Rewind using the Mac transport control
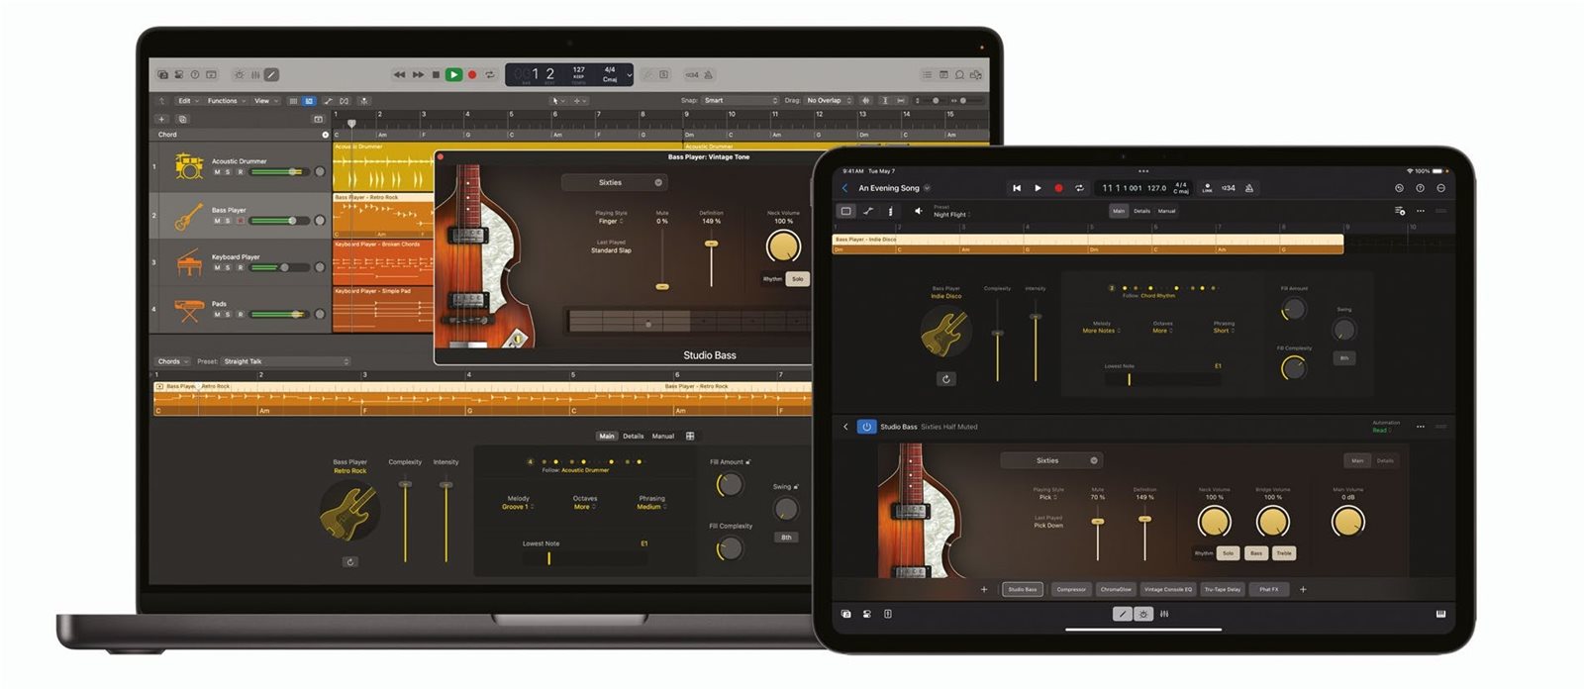The height and width of the screenshot is (689, 1584). 399,74
